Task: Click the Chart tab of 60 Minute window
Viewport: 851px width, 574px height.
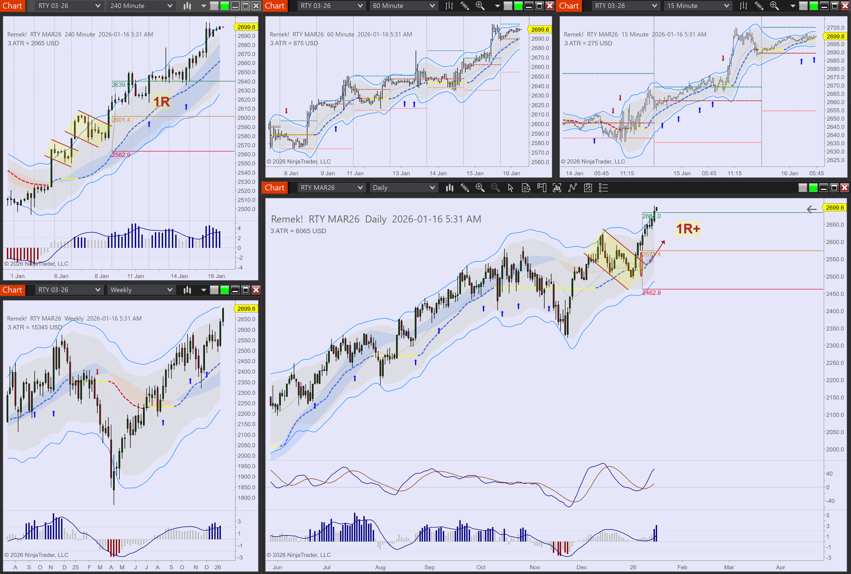Action: [x=275, y=6]
